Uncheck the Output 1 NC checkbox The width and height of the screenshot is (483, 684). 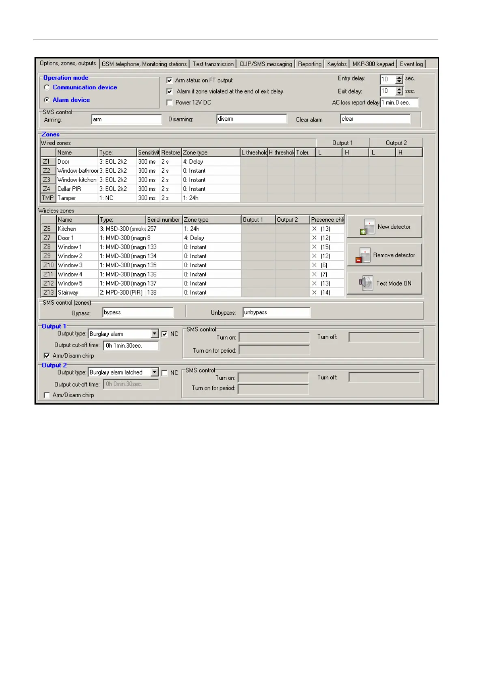[x=164, y=334]
